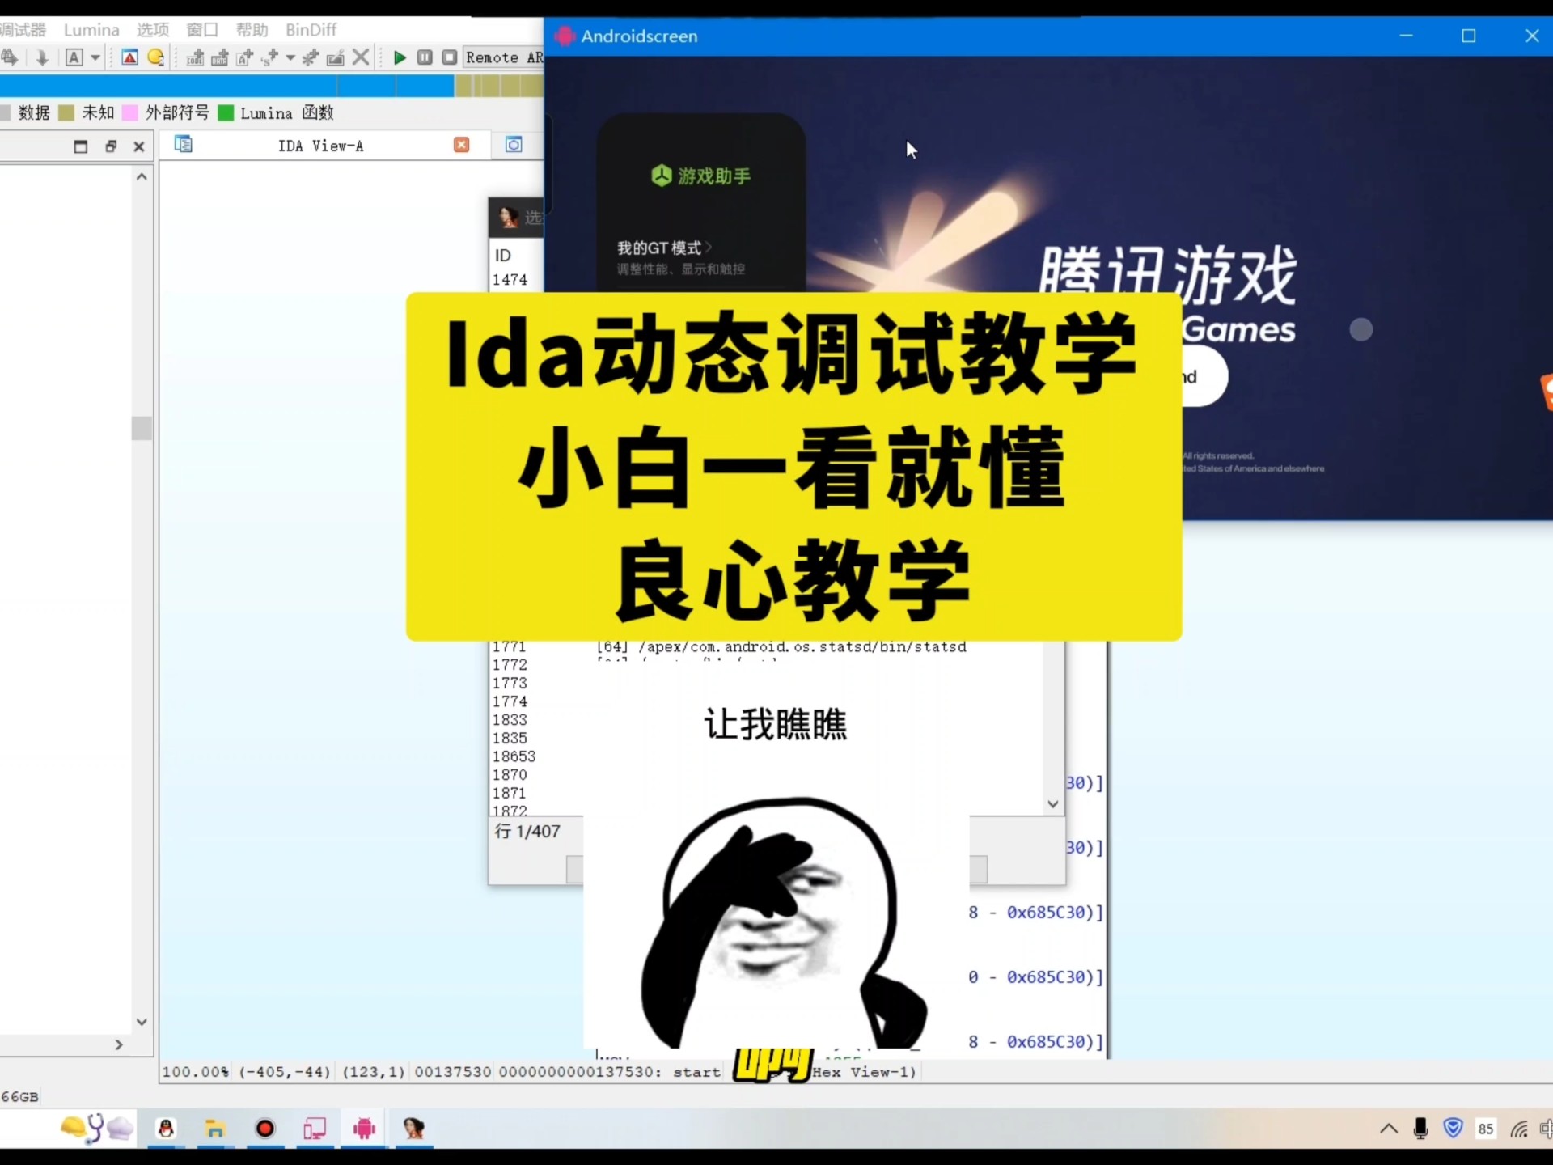Click the boxed letter A text icon
Image resolution: width=1553 pixels, height=1165 pixels.
pyautogui.click(x=74, y=57)
